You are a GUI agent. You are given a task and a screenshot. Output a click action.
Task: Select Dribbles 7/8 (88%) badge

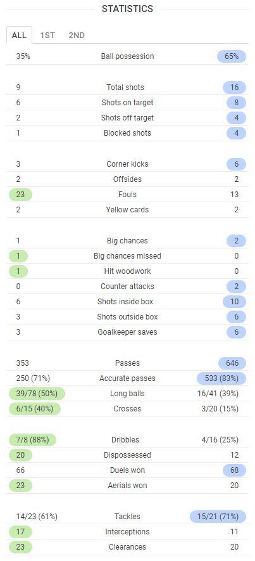32,440
